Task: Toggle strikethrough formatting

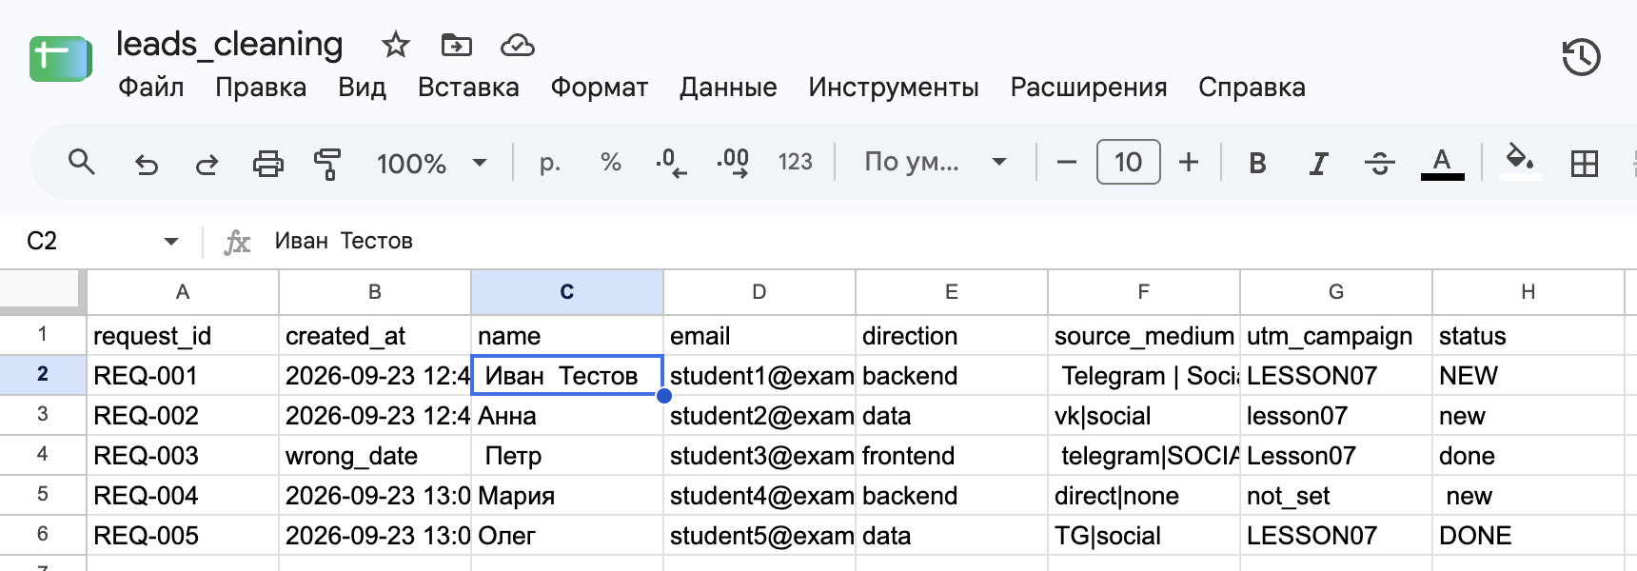Action: point(1379,164)
